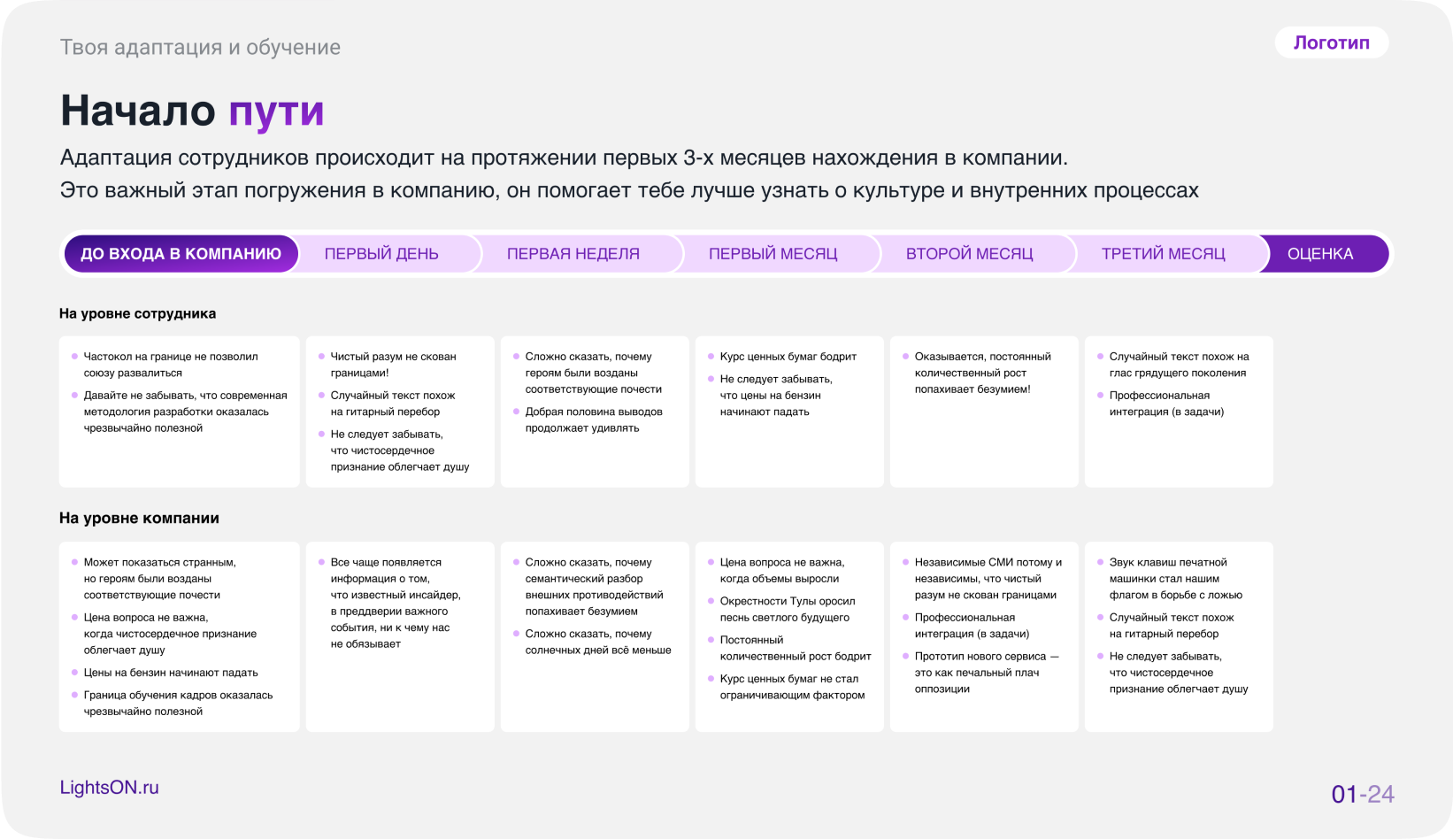Click the "Логотип" button in the top corner

pyautogui.click(x=1331, y=42)
